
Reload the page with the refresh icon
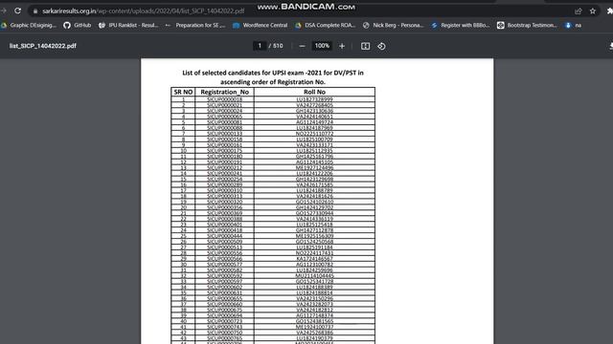[17, 11]
